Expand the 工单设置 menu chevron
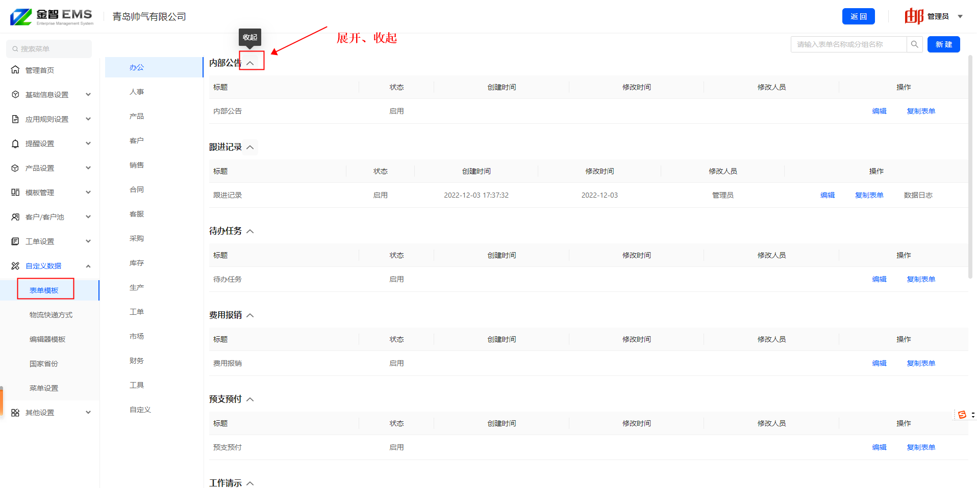977x488 pixels. [88, 241]
